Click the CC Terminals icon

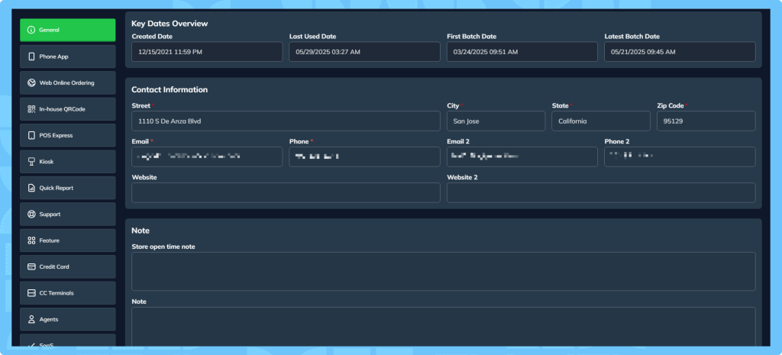31,293
